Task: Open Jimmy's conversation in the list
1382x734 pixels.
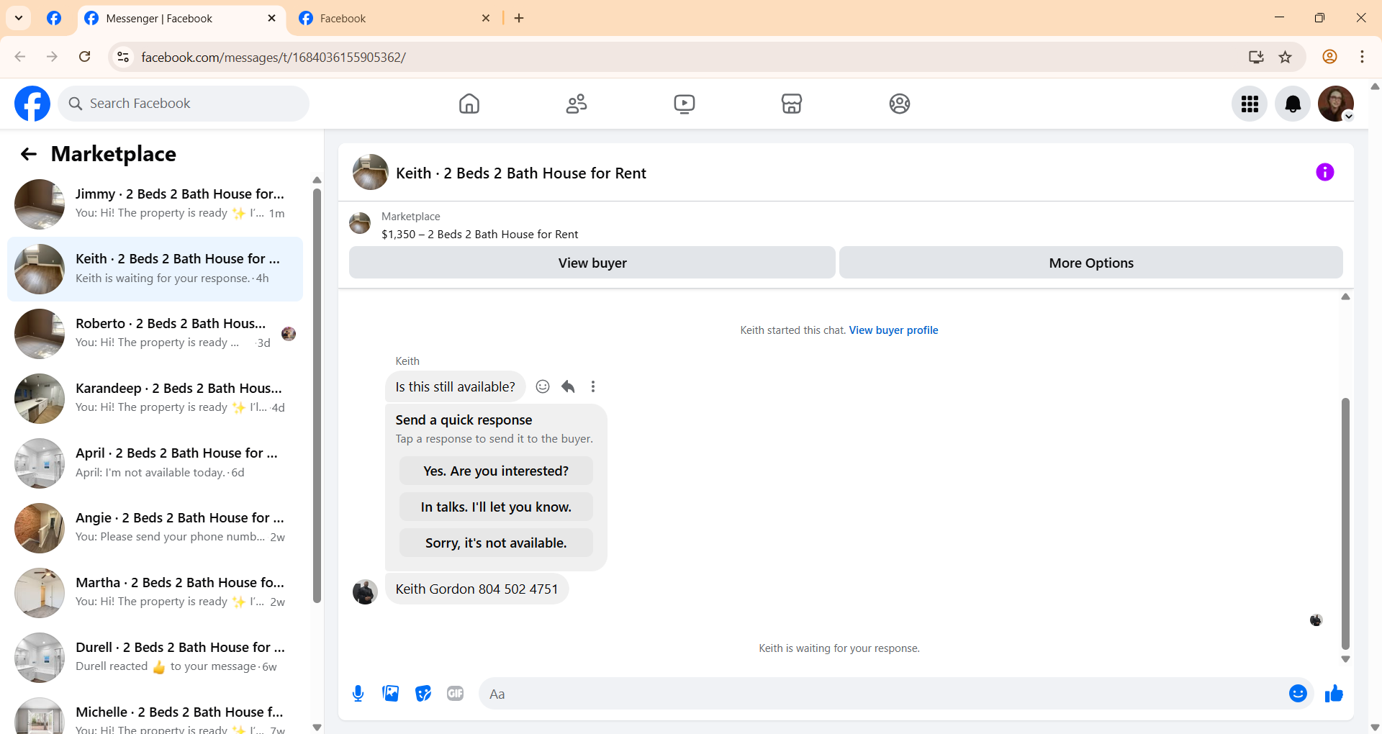Action: coord(155,204)
